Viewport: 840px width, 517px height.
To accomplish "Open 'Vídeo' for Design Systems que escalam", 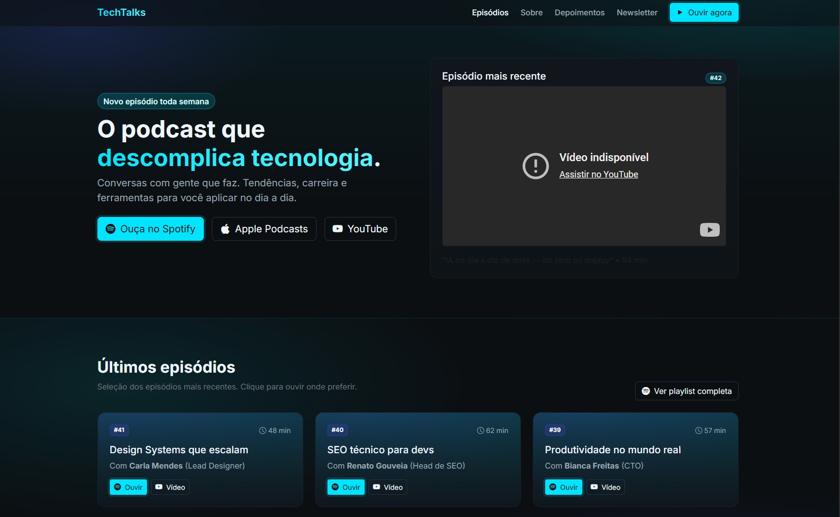I will pos(170,487).
